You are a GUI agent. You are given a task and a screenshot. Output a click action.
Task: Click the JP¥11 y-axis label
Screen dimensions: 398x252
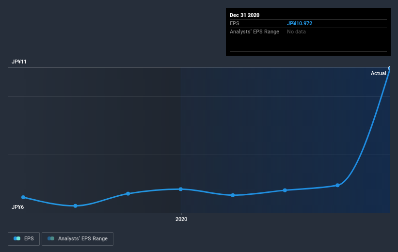[19, 62]
